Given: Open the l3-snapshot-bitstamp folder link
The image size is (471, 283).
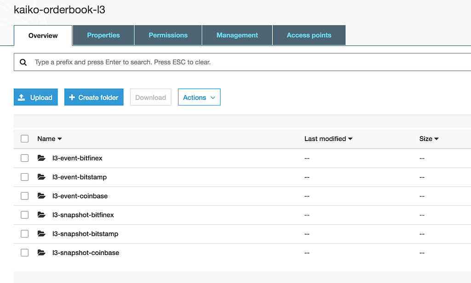Looking at the screenshot, I should 85,234.
